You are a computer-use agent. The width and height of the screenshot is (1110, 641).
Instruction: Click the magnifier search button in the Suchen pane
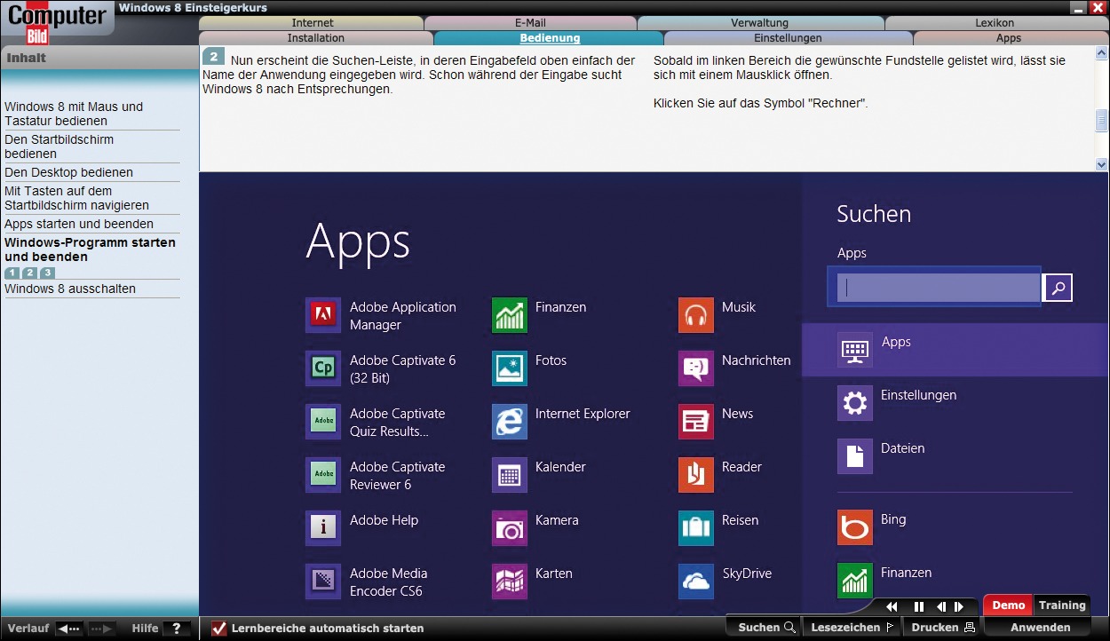[x=1058, y=288]
